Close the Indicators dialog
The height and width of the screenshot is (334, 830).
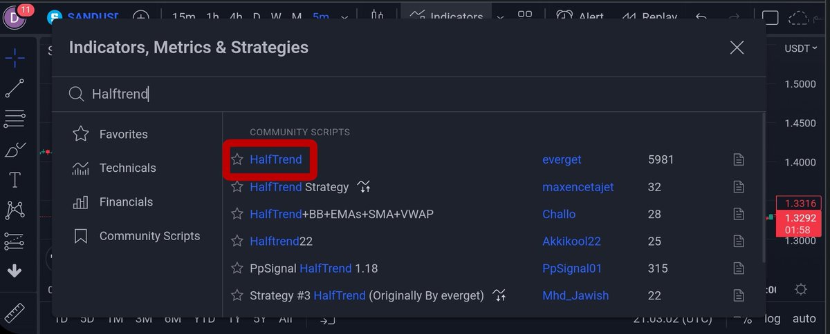737,48
